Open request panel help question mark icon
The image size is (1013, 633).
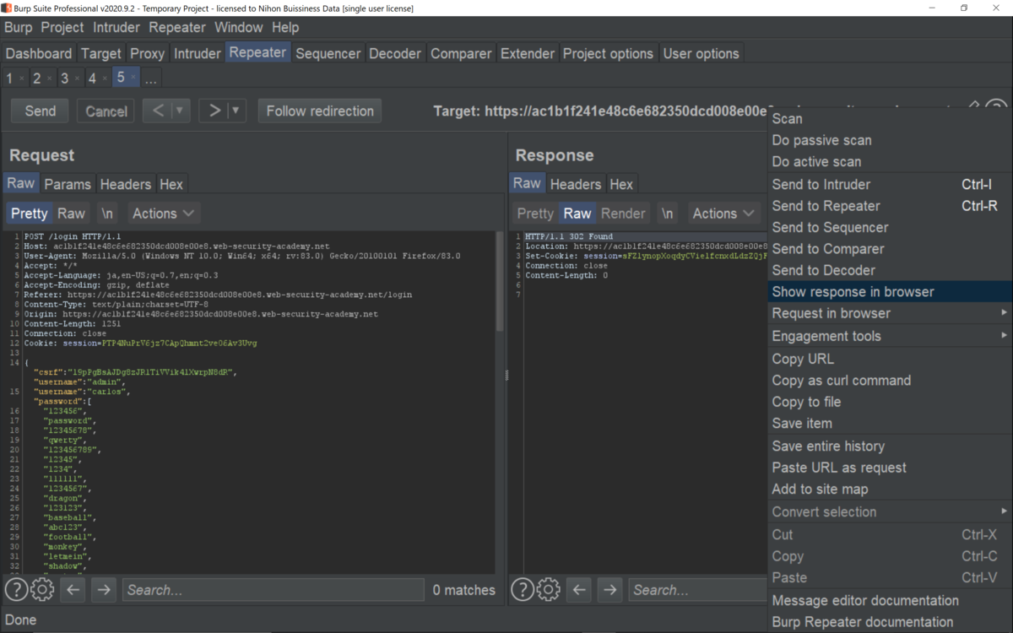pos(16,589)
